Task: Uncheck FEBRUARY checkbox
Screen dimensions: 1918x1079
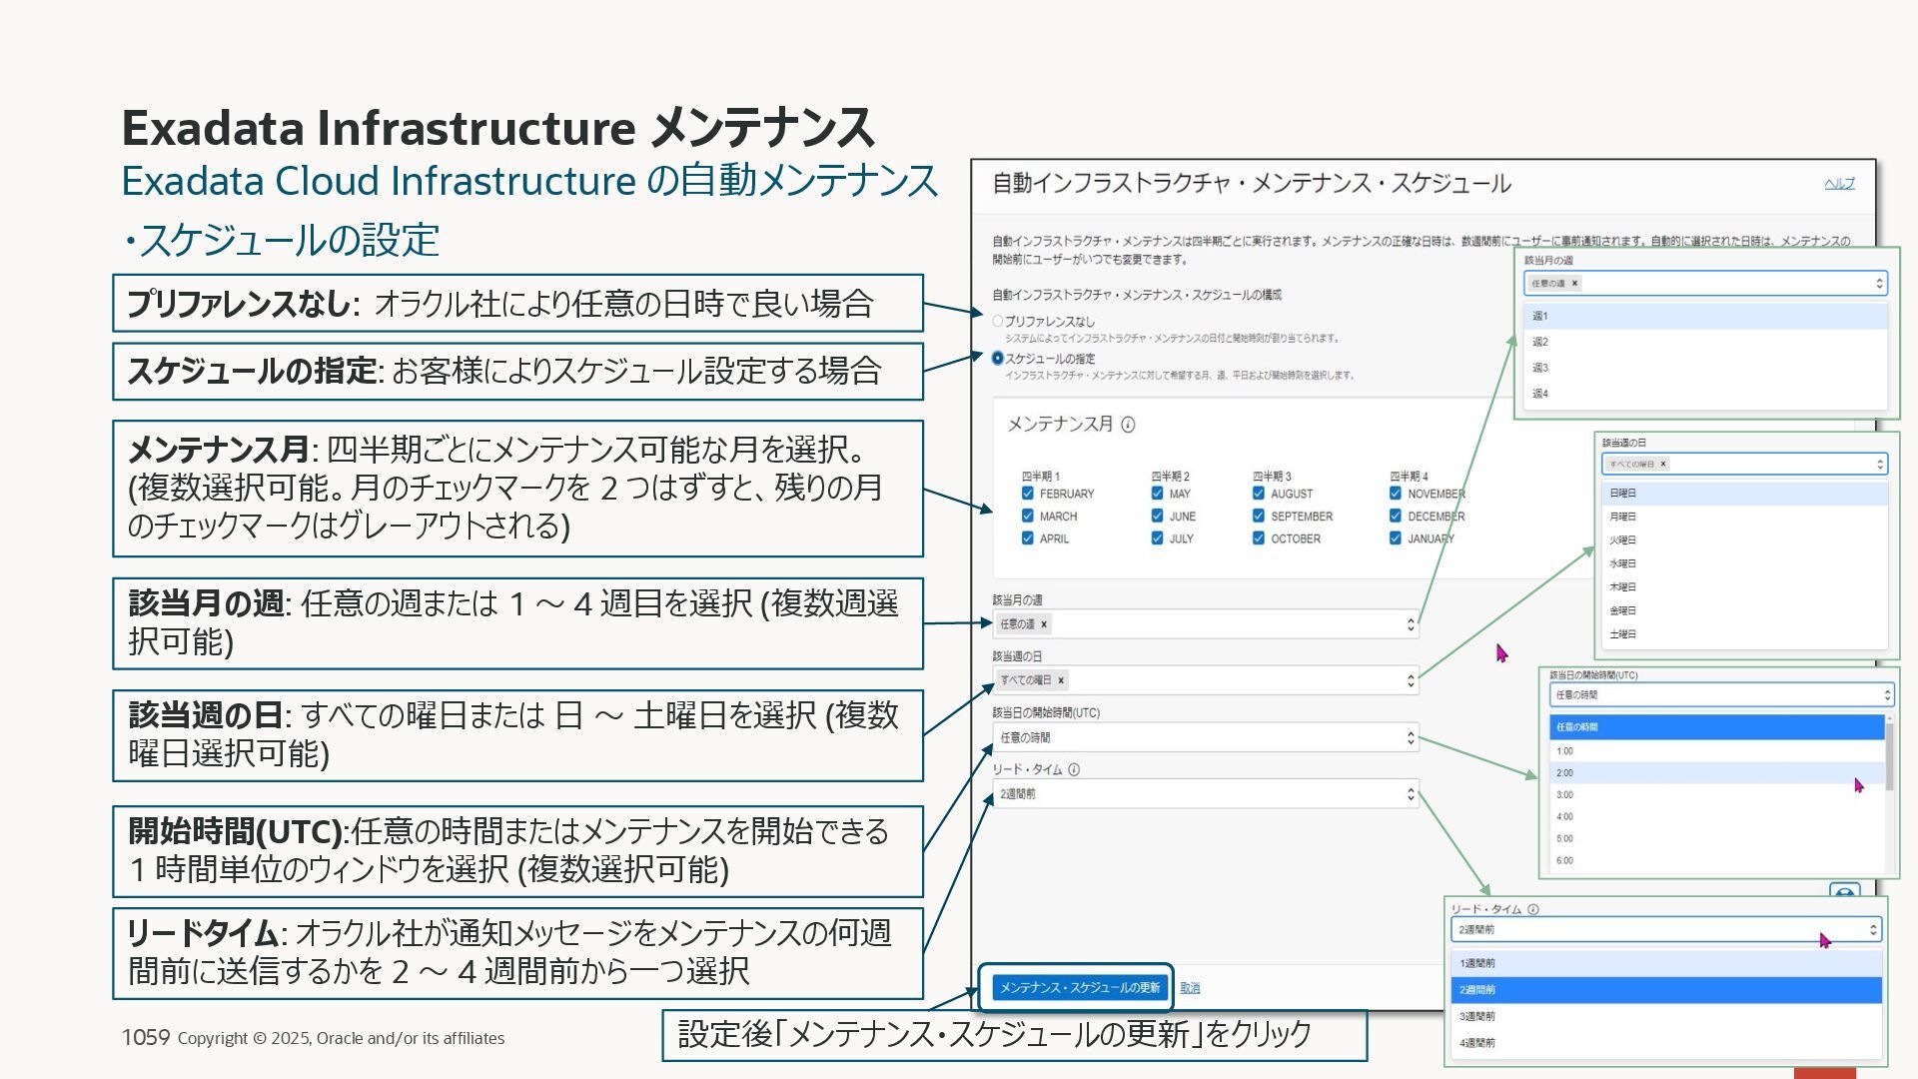Action: 1028,494
